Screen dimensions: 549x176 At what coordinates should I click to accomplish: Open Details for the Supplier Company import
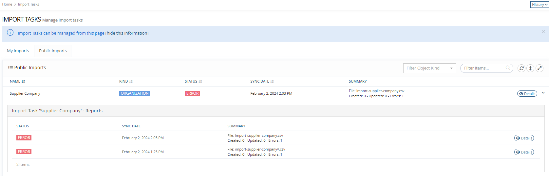[x=527, y=94]
